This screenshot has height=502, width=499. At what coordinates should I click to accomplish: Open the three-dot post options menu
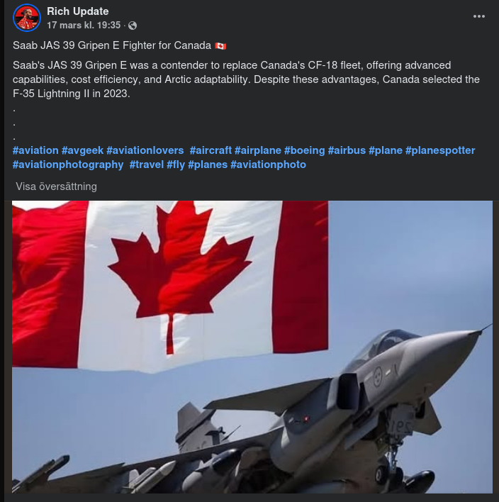[x=479, y=16]
